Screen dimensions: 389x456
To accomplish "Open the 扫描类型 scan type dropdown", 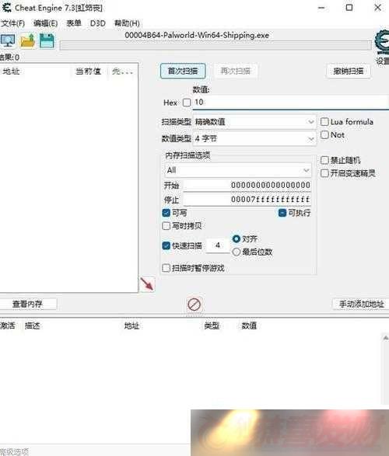I will coord(254,122).
